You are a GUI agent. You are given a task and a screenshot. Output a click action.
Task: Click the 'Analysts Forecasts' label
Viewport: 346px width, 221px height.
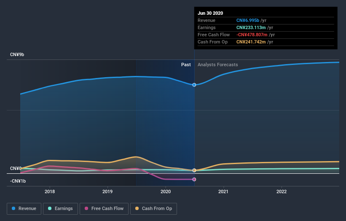pyautogui.click(x=218, y=65)
